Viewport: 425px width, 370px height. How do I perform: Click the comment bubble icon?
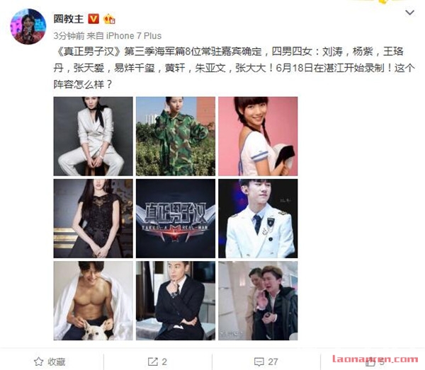259,362
